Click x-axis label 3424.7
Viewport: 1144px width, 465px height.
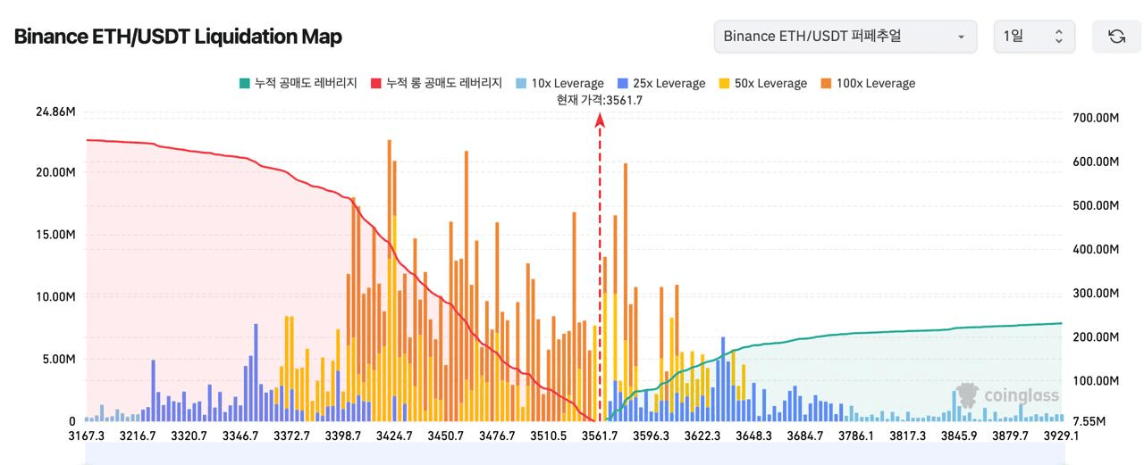pyautogui.click(x=394, y=436)
